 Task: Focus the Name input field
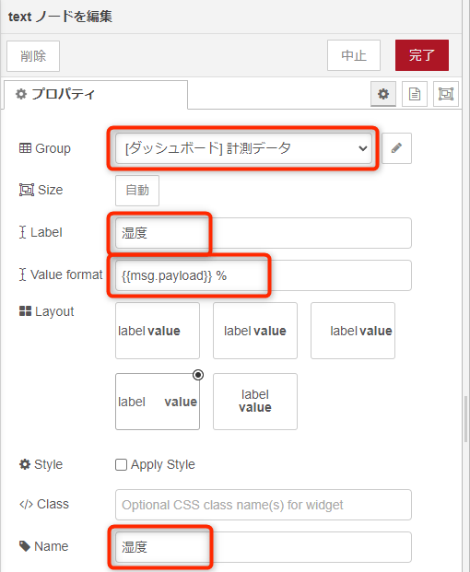[264, 547]
